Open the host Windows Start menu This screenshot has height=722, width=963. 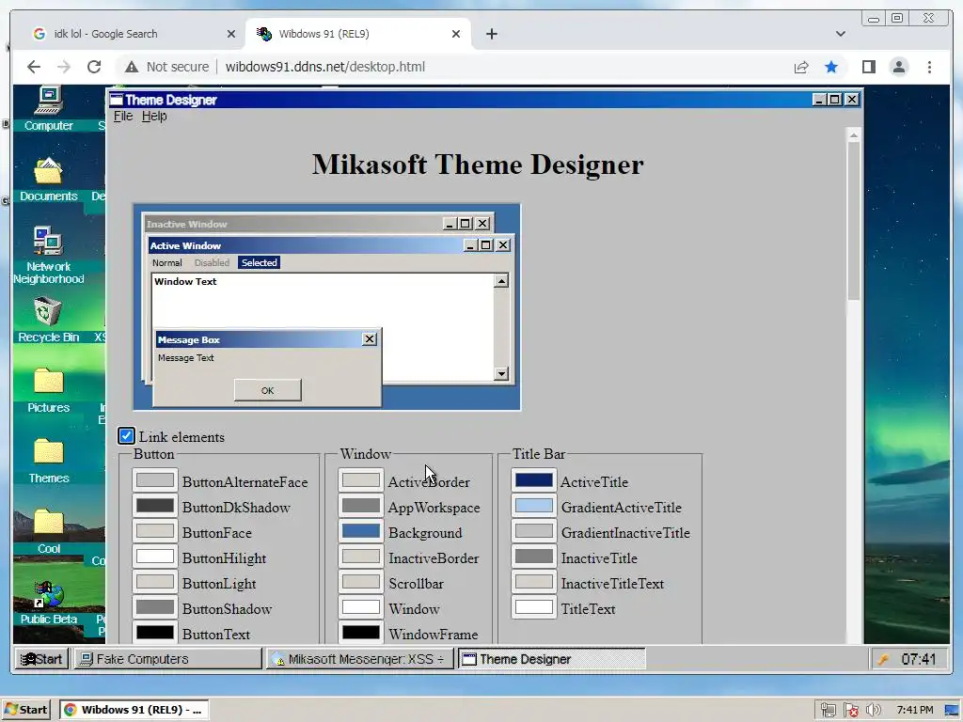coord(26,710)
